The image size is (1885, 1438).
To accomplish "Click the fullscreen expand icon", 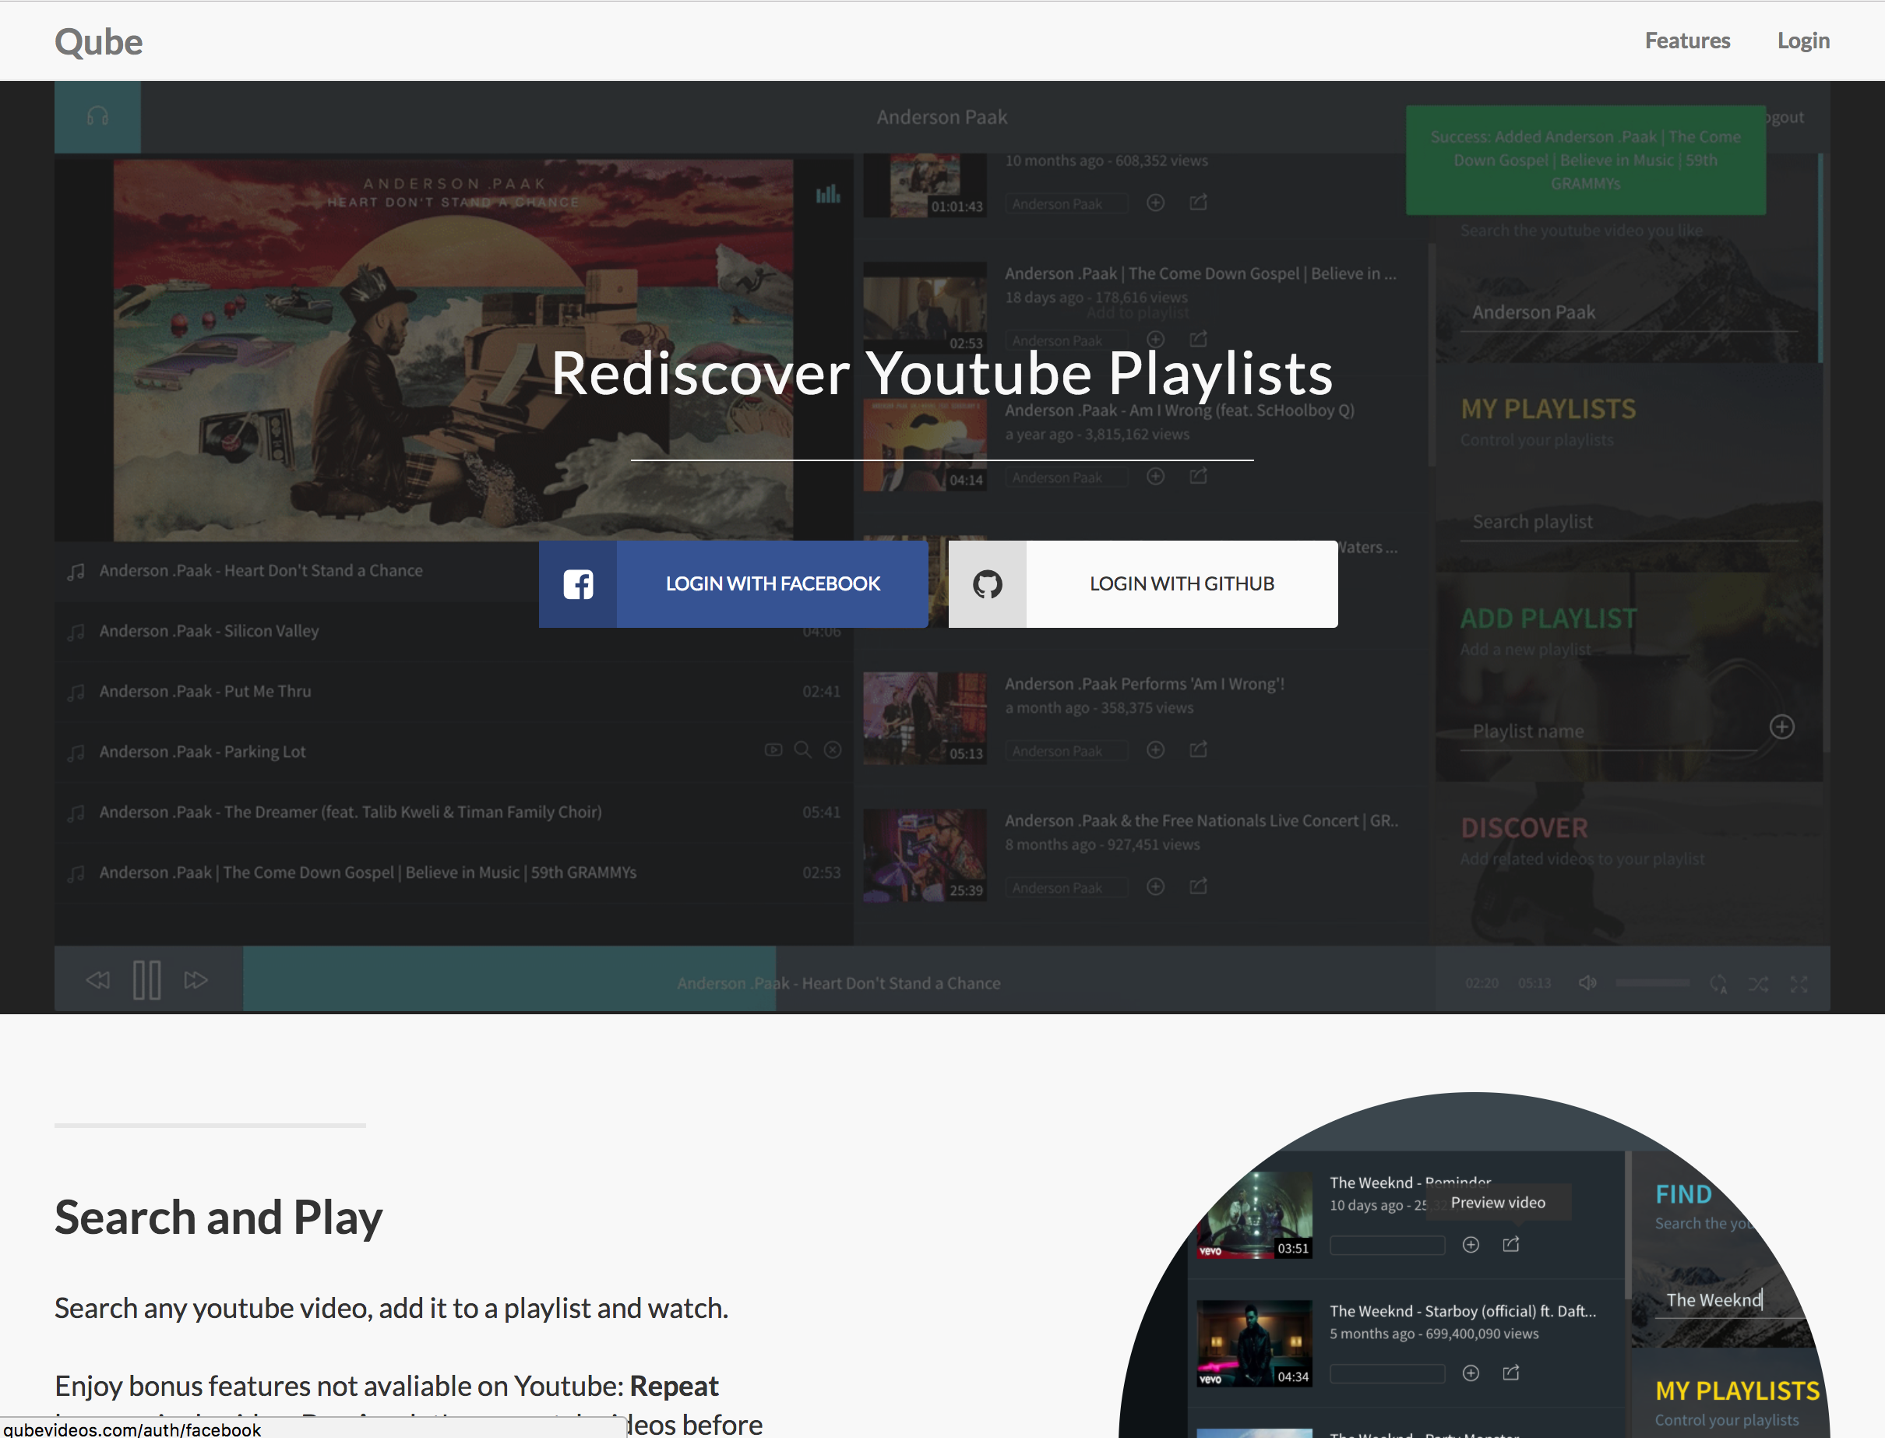I will click(1799, 984).
